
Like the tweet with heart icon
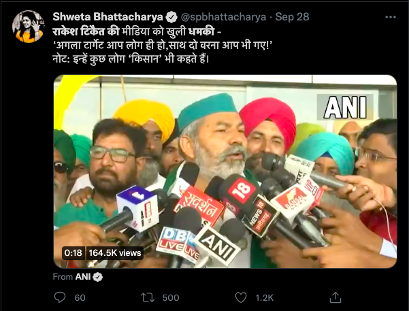[241, 297]
